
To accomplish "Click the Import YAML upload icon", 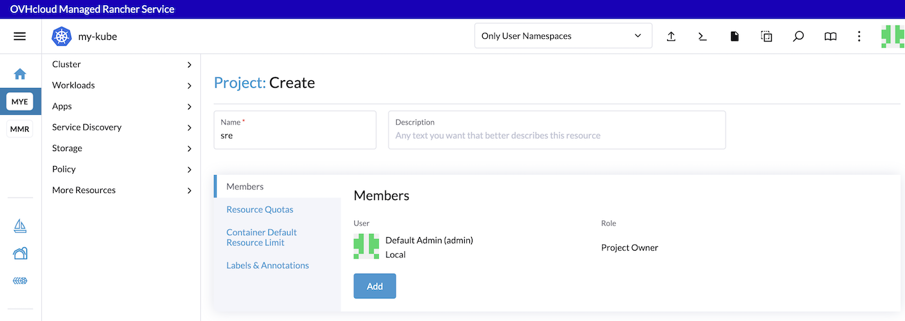I will (671, 36).
